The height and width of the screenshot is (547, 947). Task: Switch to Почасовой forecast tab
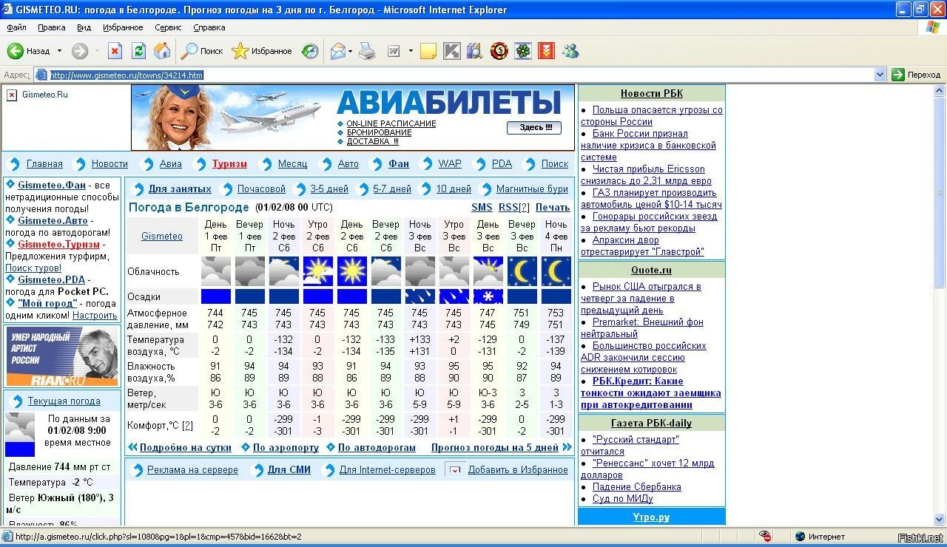click(x=261, y=189)
